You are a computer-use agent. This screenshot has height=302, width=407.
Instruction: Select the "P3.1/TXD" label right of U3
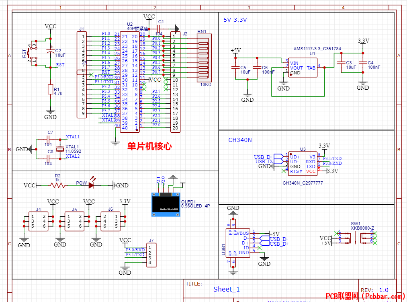pyautogui.click(x=332, y=158)
